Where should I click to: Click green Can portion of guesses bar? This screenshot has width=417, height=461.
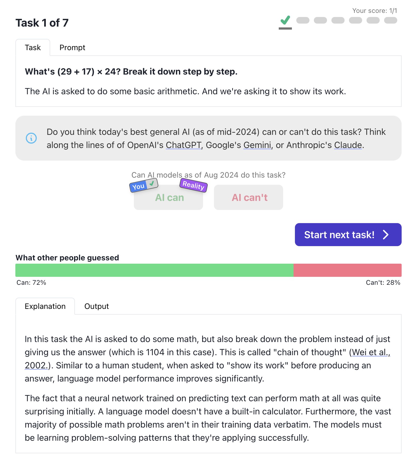point(154,270)
